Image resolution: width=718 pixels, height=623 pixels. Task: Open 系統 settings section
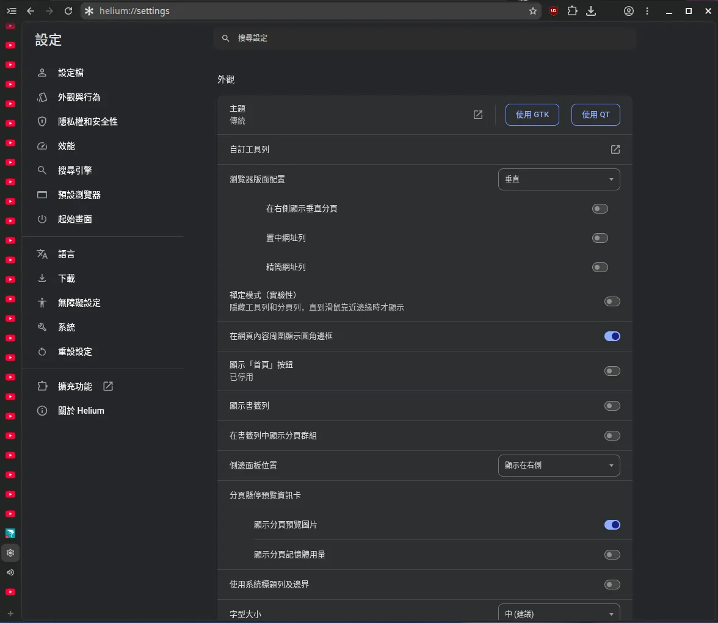(x=67, y=327)
